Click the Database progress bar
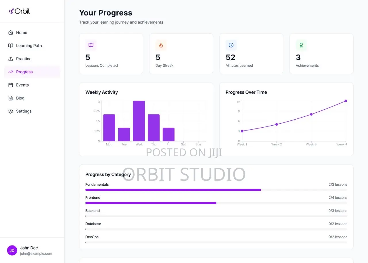The width and height of the screenshot is (368, 263). [216, 229]
